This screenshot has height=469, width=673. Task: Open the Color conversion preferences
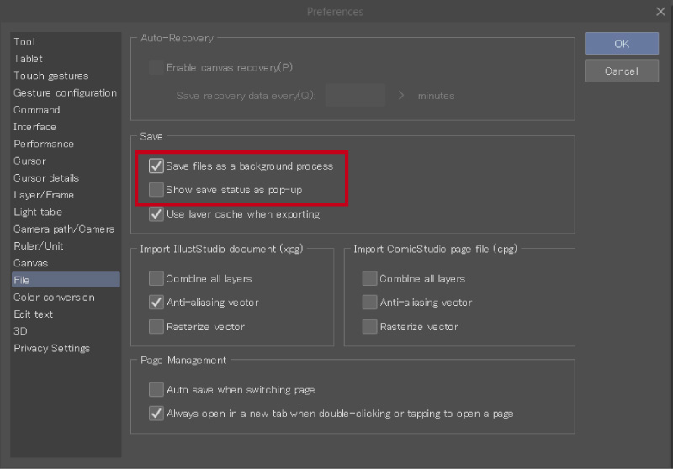coord(54,297)
